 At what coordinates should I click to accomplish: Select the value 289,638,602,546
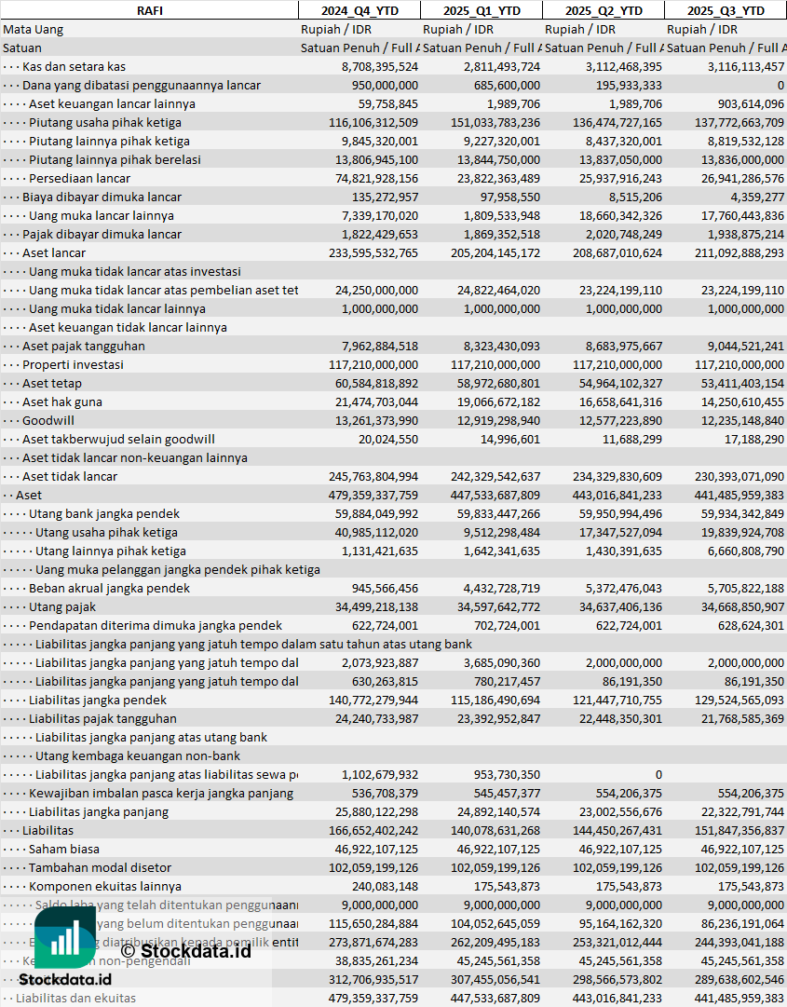(x=740, y=979)
